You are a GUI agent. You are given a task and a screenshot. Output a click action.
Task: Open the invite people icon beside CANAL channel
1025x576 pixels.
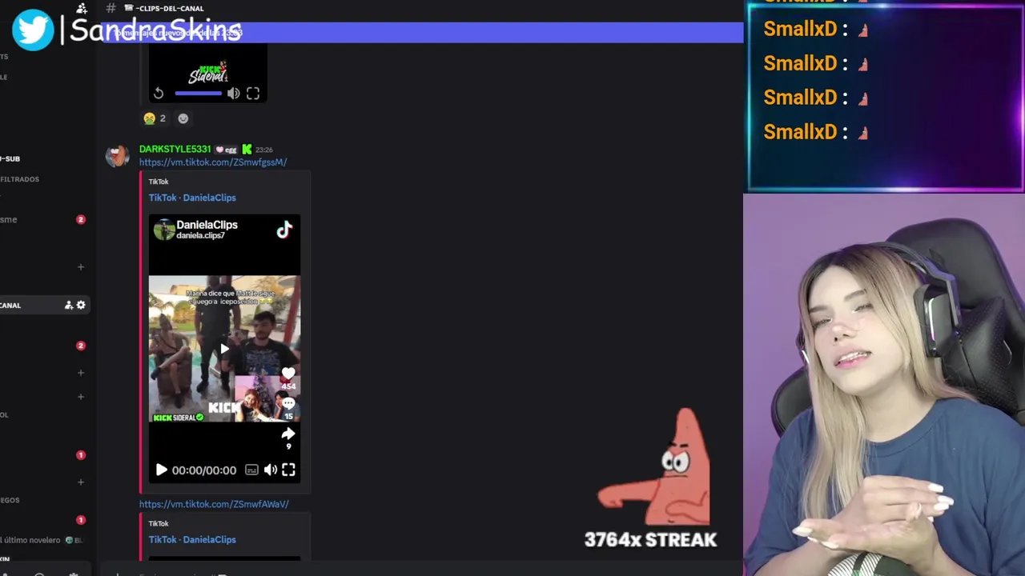69,306
